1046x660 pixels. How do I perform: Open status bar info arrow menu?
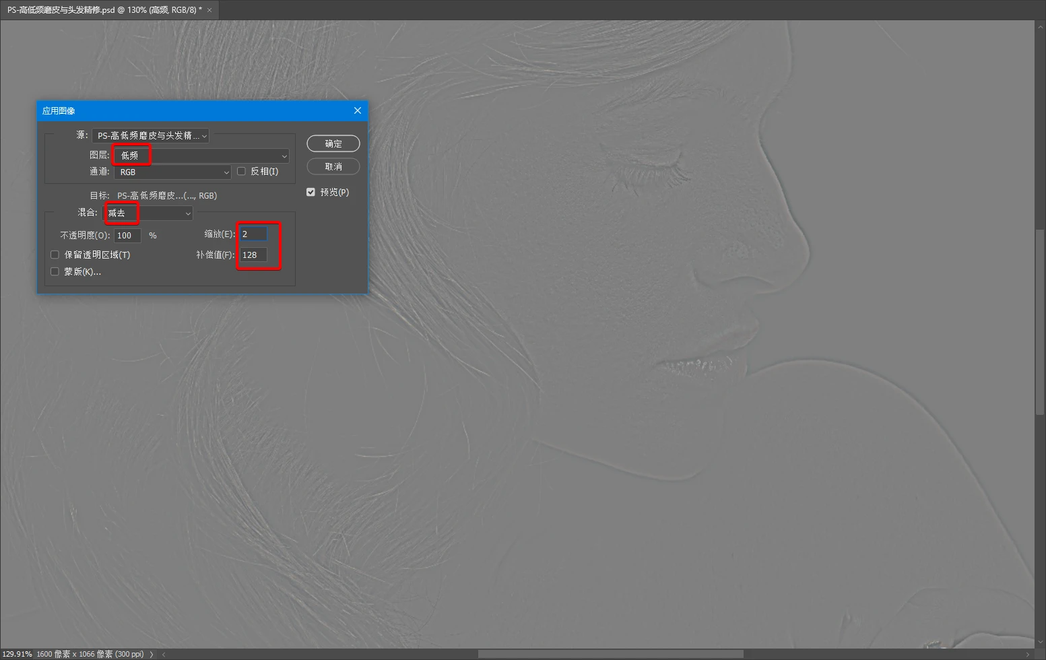click(152, 654)
